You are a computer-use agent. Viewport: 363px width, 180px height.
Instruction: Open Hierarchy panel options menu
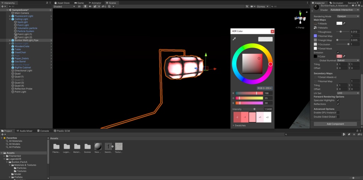tap(50, 3)
